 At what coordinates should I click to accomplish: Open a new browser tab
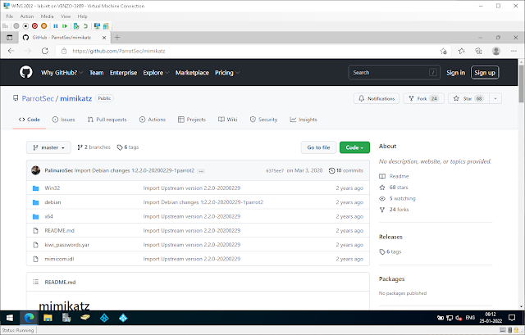(116, 38)
